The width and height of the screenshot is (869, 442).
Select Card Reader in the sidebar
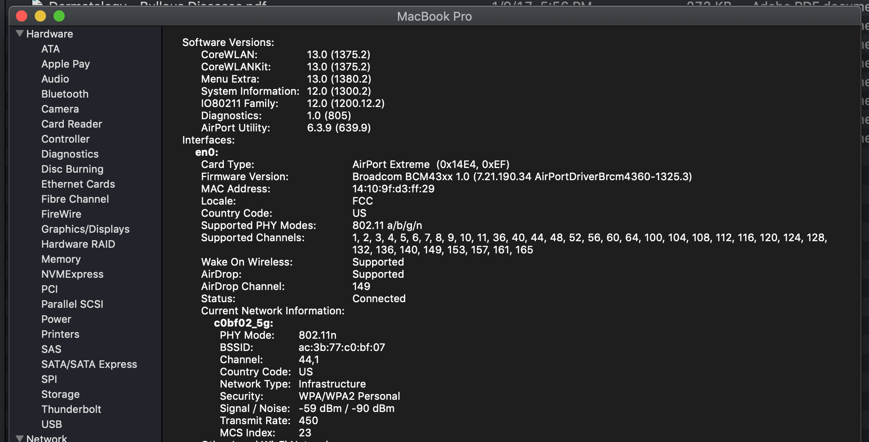click(x=71, y=124)
